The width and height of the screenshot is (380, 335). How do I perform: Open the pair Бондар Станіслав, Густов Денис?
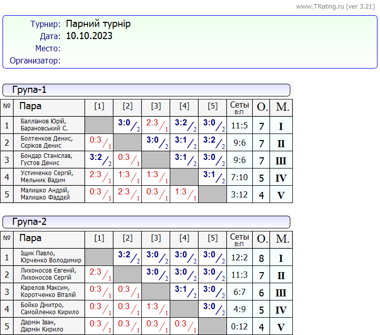point(46,159)
